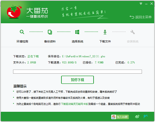Viewport: 155px width, 122px height.
Task: Click the magnifier environment check icon
Action: point(22,32)
